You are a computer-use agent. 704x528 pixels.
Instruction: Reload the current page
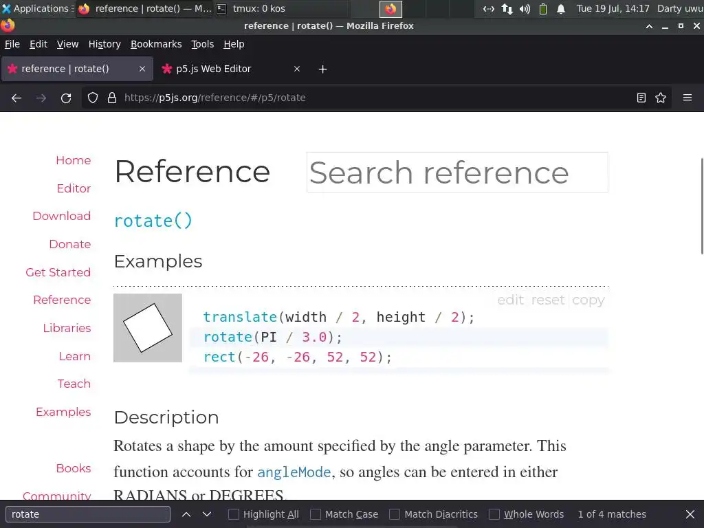point(66,98)
